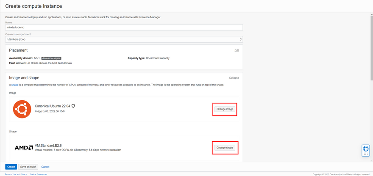Click the lifebuoy help support icon
The height and width of the screenshot is (176, 373).
365,148
